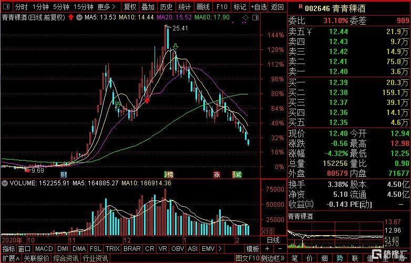Open the 关联报价 tab
This screenshot has width=411, height=263.
(36, 258)
